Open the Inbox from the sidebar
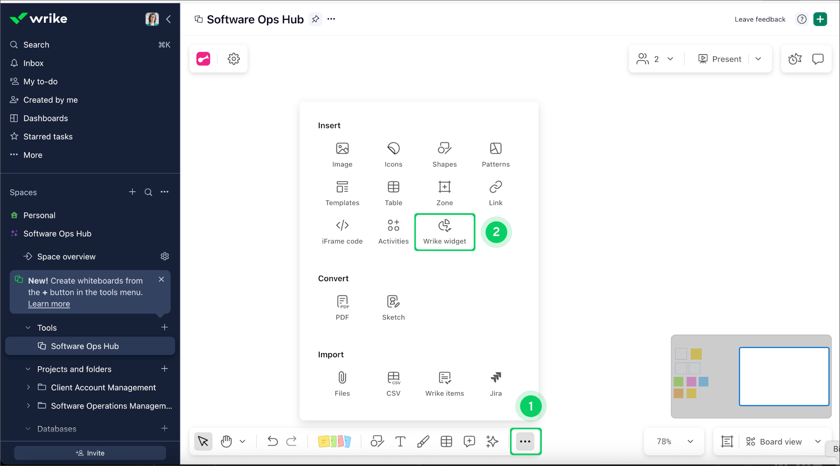840x466 pixels. [x=33, y=63]
